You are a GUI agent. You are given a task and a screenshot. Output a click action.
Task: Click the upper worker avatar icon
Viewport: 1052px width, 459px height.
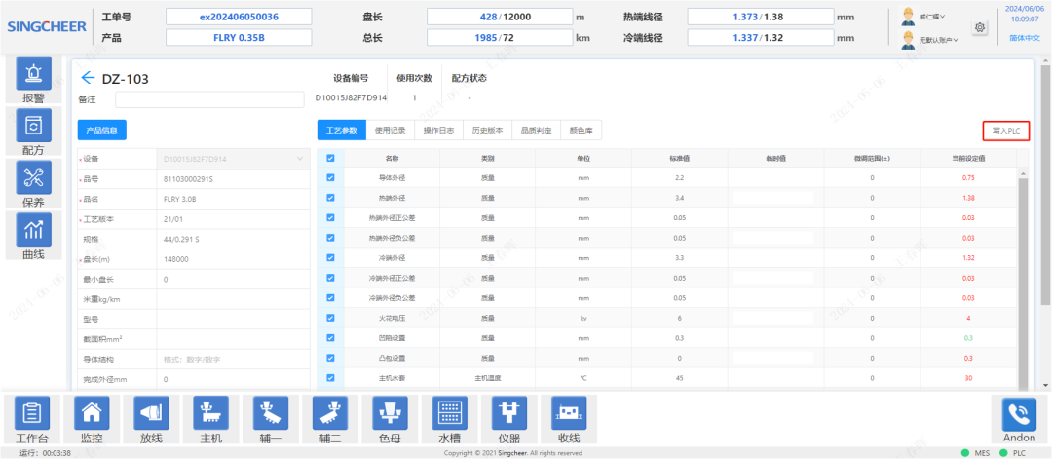(x=909, y=17)
